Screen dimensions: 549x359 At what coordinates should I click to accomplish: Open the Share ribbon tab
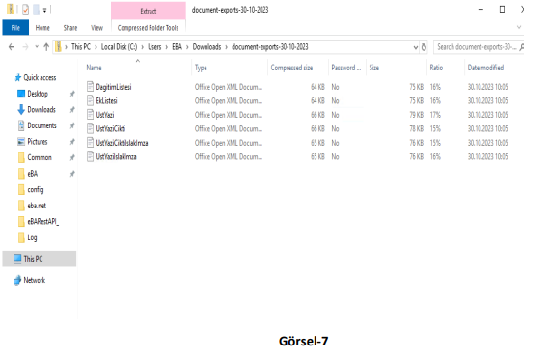pos(70,28)
